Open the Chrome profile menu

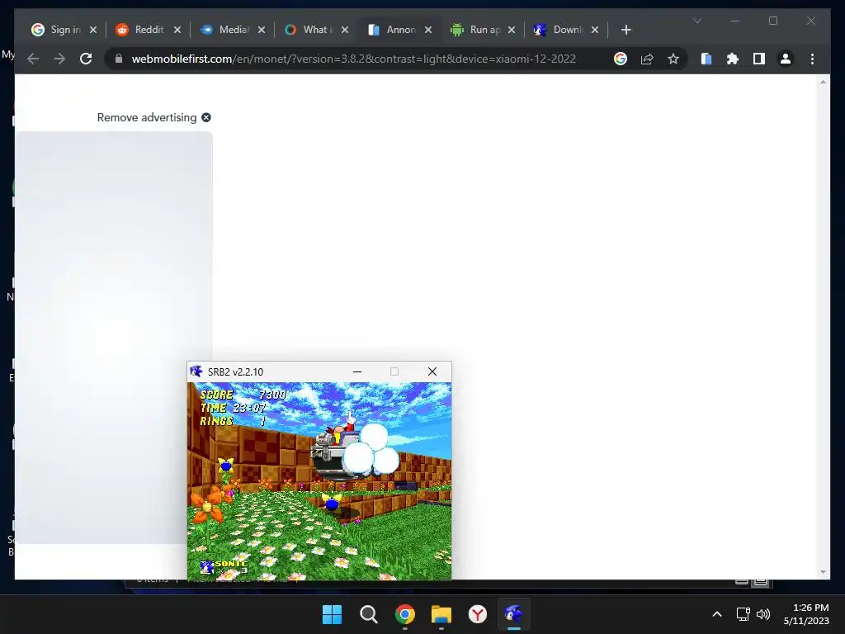[x=786, y=59]
